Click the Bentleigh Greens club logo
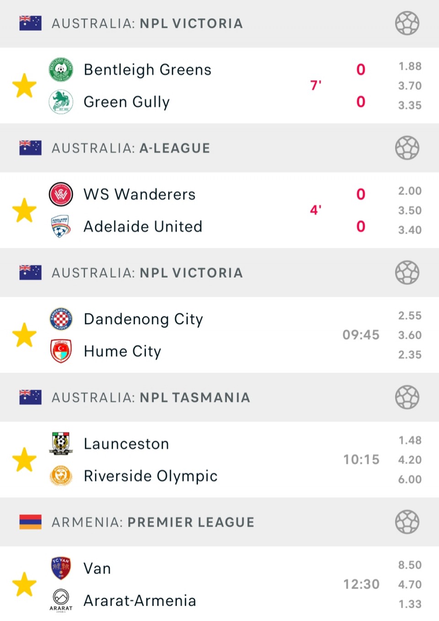The image size is (439, 621). pyautogui.click(x=61, y=70)
